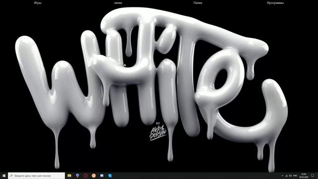Open network status in system tray
This screenshot has width=318, height=179.
click(287, 176)
